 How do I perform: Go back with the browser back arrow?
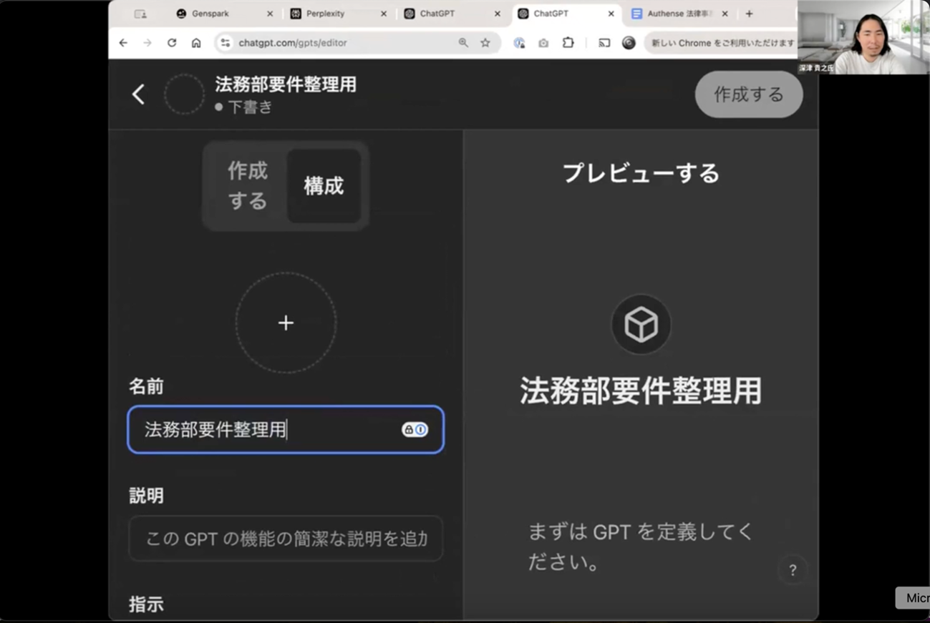123,43
